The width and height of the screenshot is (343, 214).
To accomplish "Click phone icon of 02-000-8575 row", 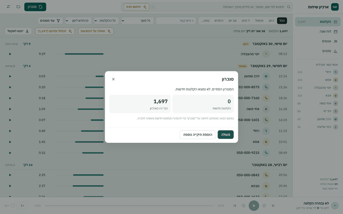I will pos(266,87).
